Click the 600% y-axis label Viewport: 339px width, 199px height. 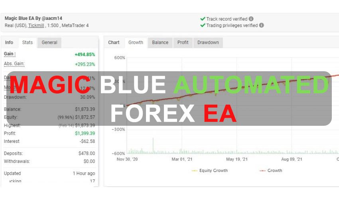(120, 58)
